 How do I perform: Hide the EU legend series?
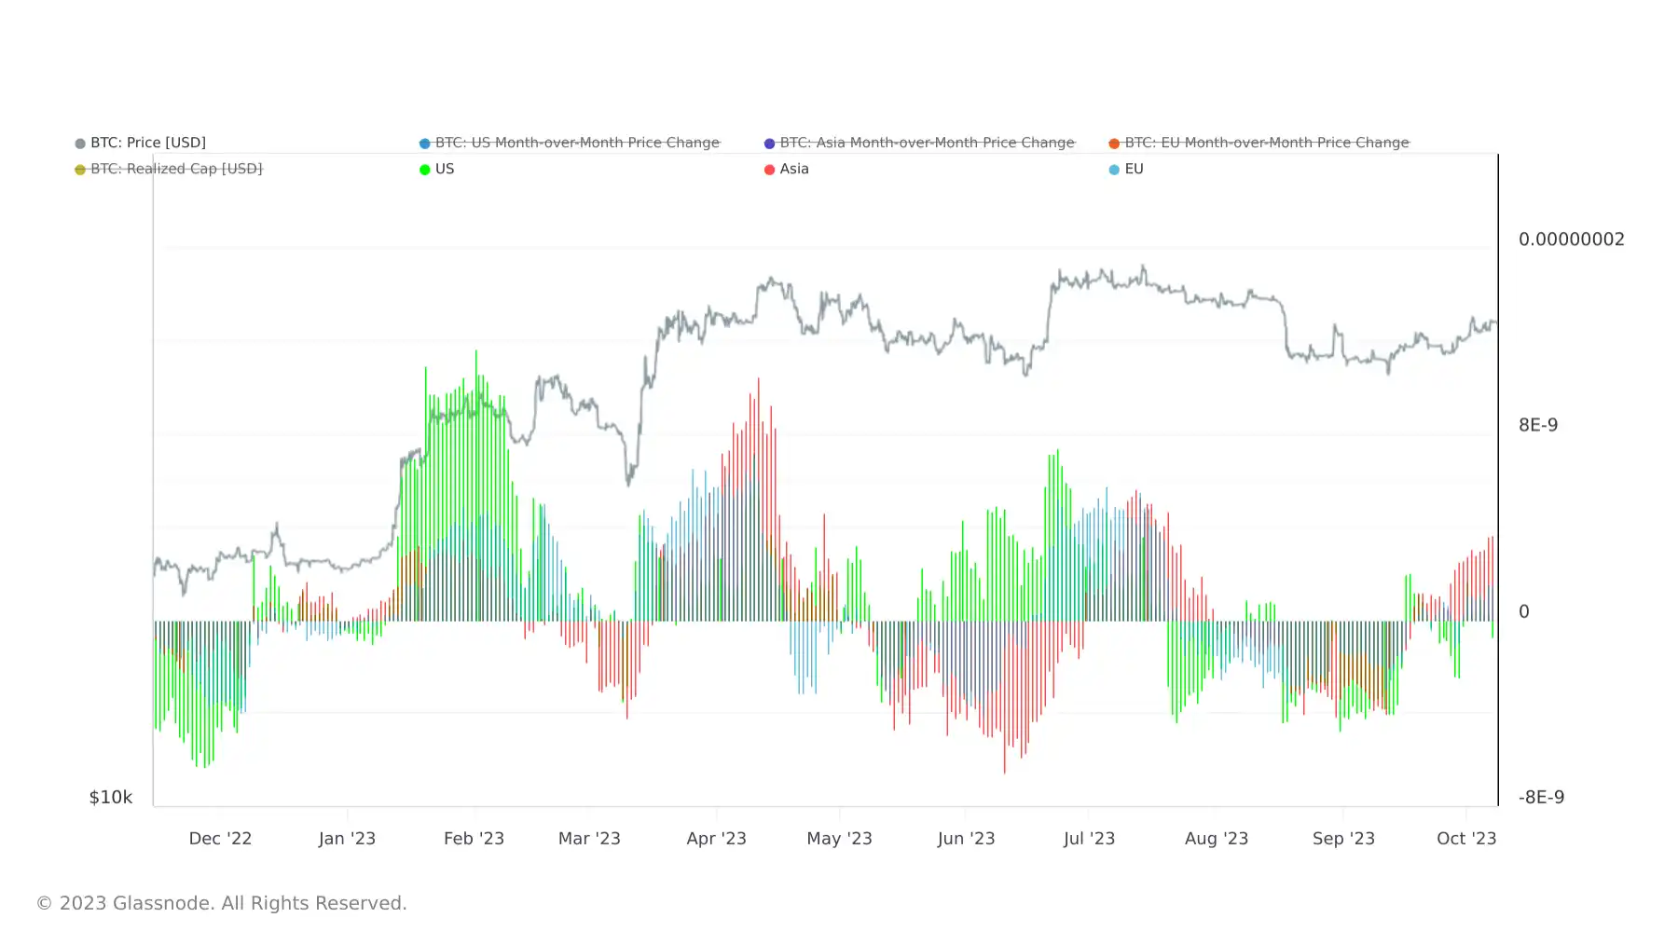(x=1134, y=169)
